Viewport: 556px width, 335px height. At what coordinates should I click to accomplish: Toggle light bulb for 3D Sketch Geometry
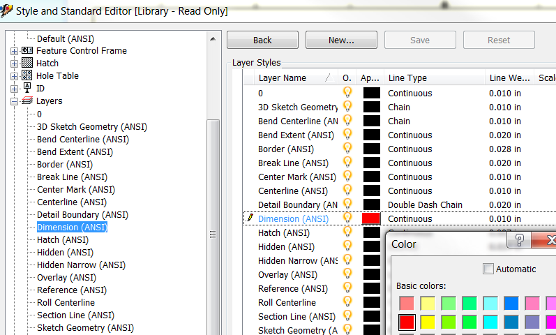pos(347,106)
